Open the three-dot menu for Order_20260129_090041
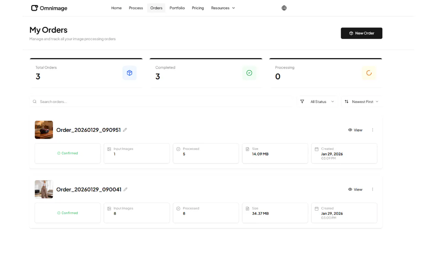Viewport: 437px width, 261px height. (373, 189)
